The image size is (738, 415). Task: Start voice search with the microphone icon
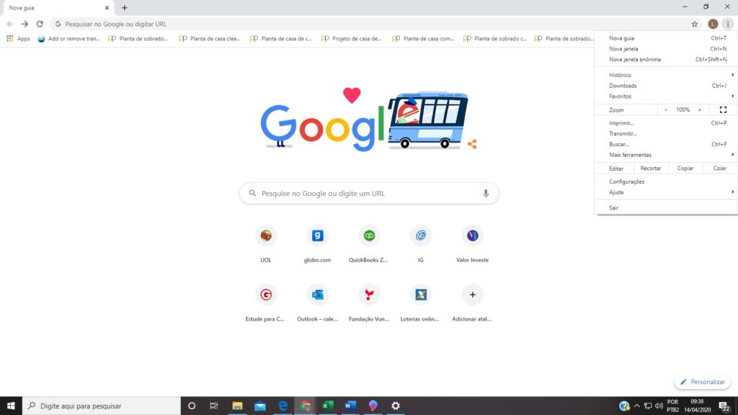(x=486, y=193)
